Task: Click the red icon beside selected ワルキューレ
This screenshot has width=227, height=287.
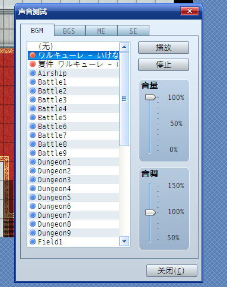Action: [33, 55]
